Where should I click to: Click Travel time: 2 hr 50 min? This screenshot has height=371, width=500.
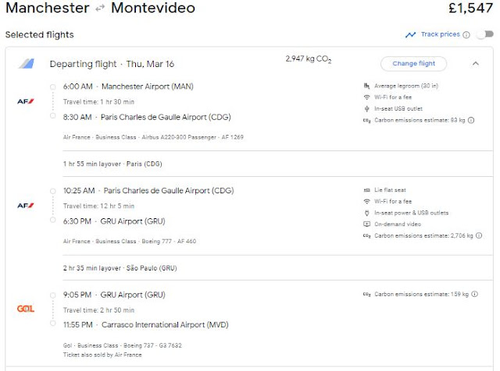tap(98, 310)
